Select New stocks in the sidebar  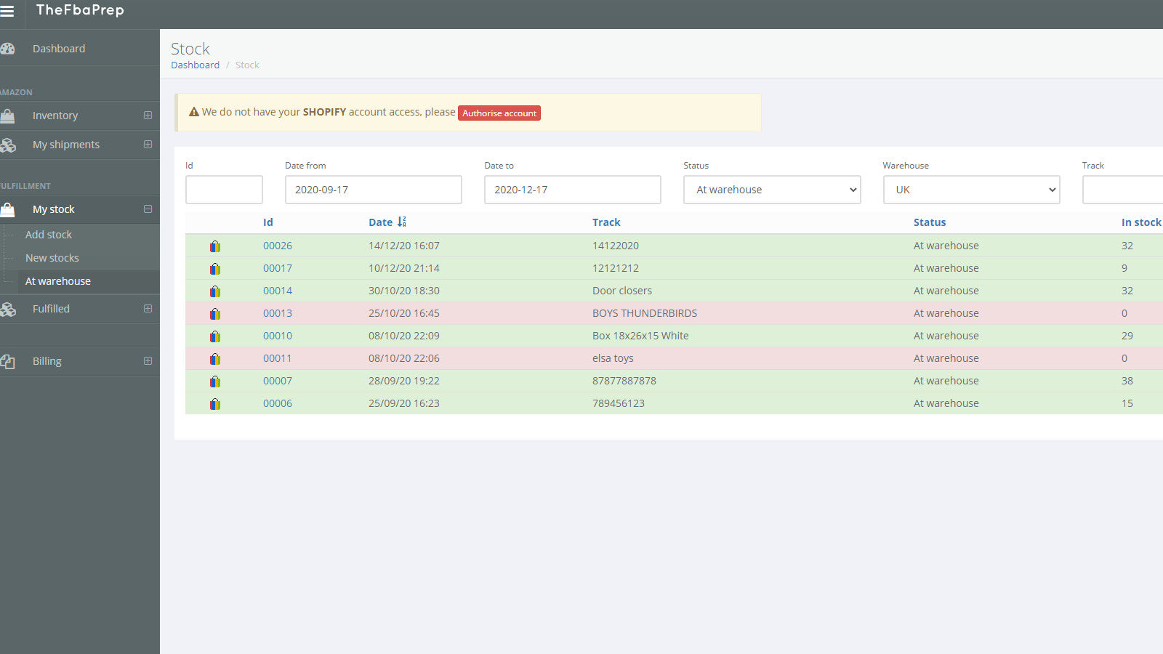pyautogui.click(x=52, y=257)
